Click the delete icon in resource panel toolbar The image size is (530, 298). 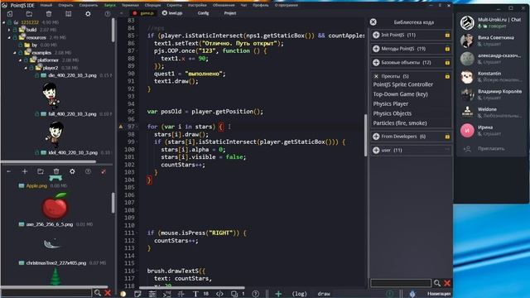coord(56,171)
